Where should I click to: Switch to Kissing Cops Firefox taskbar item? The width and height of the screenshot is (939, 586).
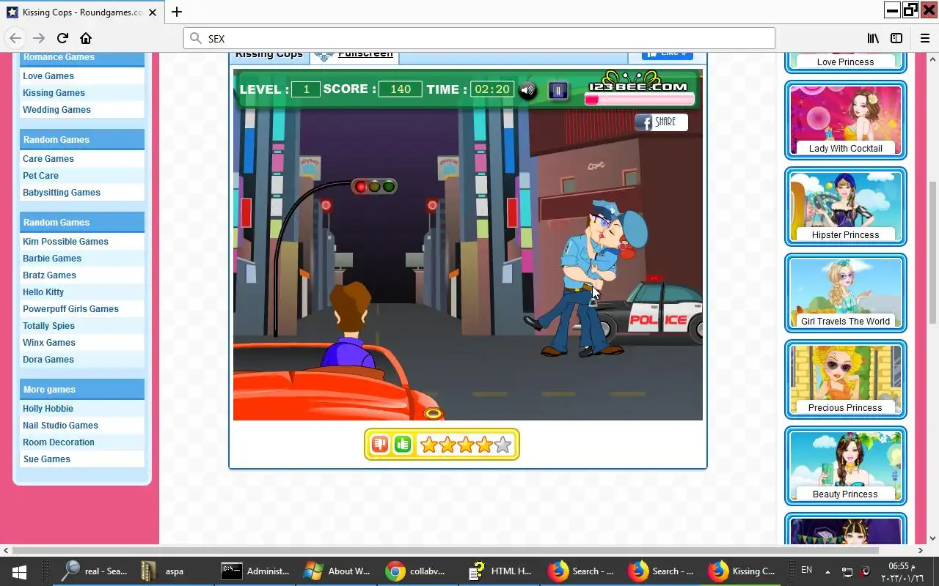tap(742, 571)
